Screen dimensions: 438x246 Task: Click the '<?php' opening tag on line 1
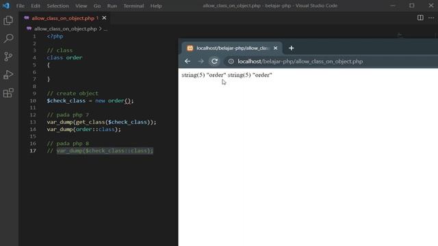(x=55, y=36)
